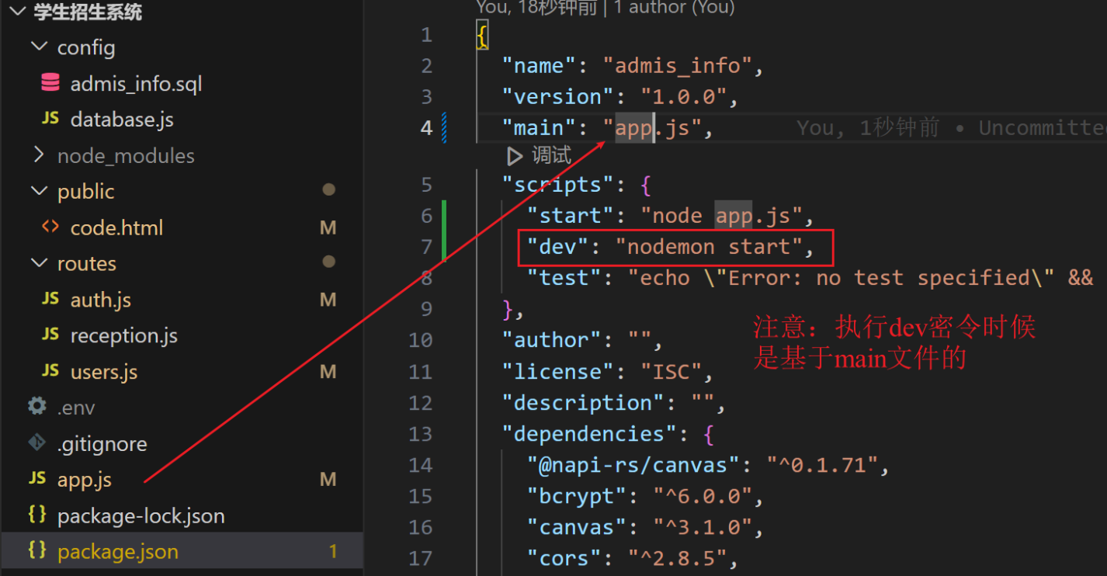The image size is (1107, 576).
Task: Click the "@napi-rs/canvas" dependency name
Action: pos(633,465)
